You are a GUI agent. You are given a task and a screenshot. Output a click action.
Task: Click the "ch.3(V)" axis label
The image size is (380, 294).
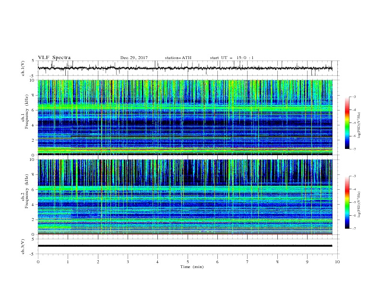[x=23, y=246]
